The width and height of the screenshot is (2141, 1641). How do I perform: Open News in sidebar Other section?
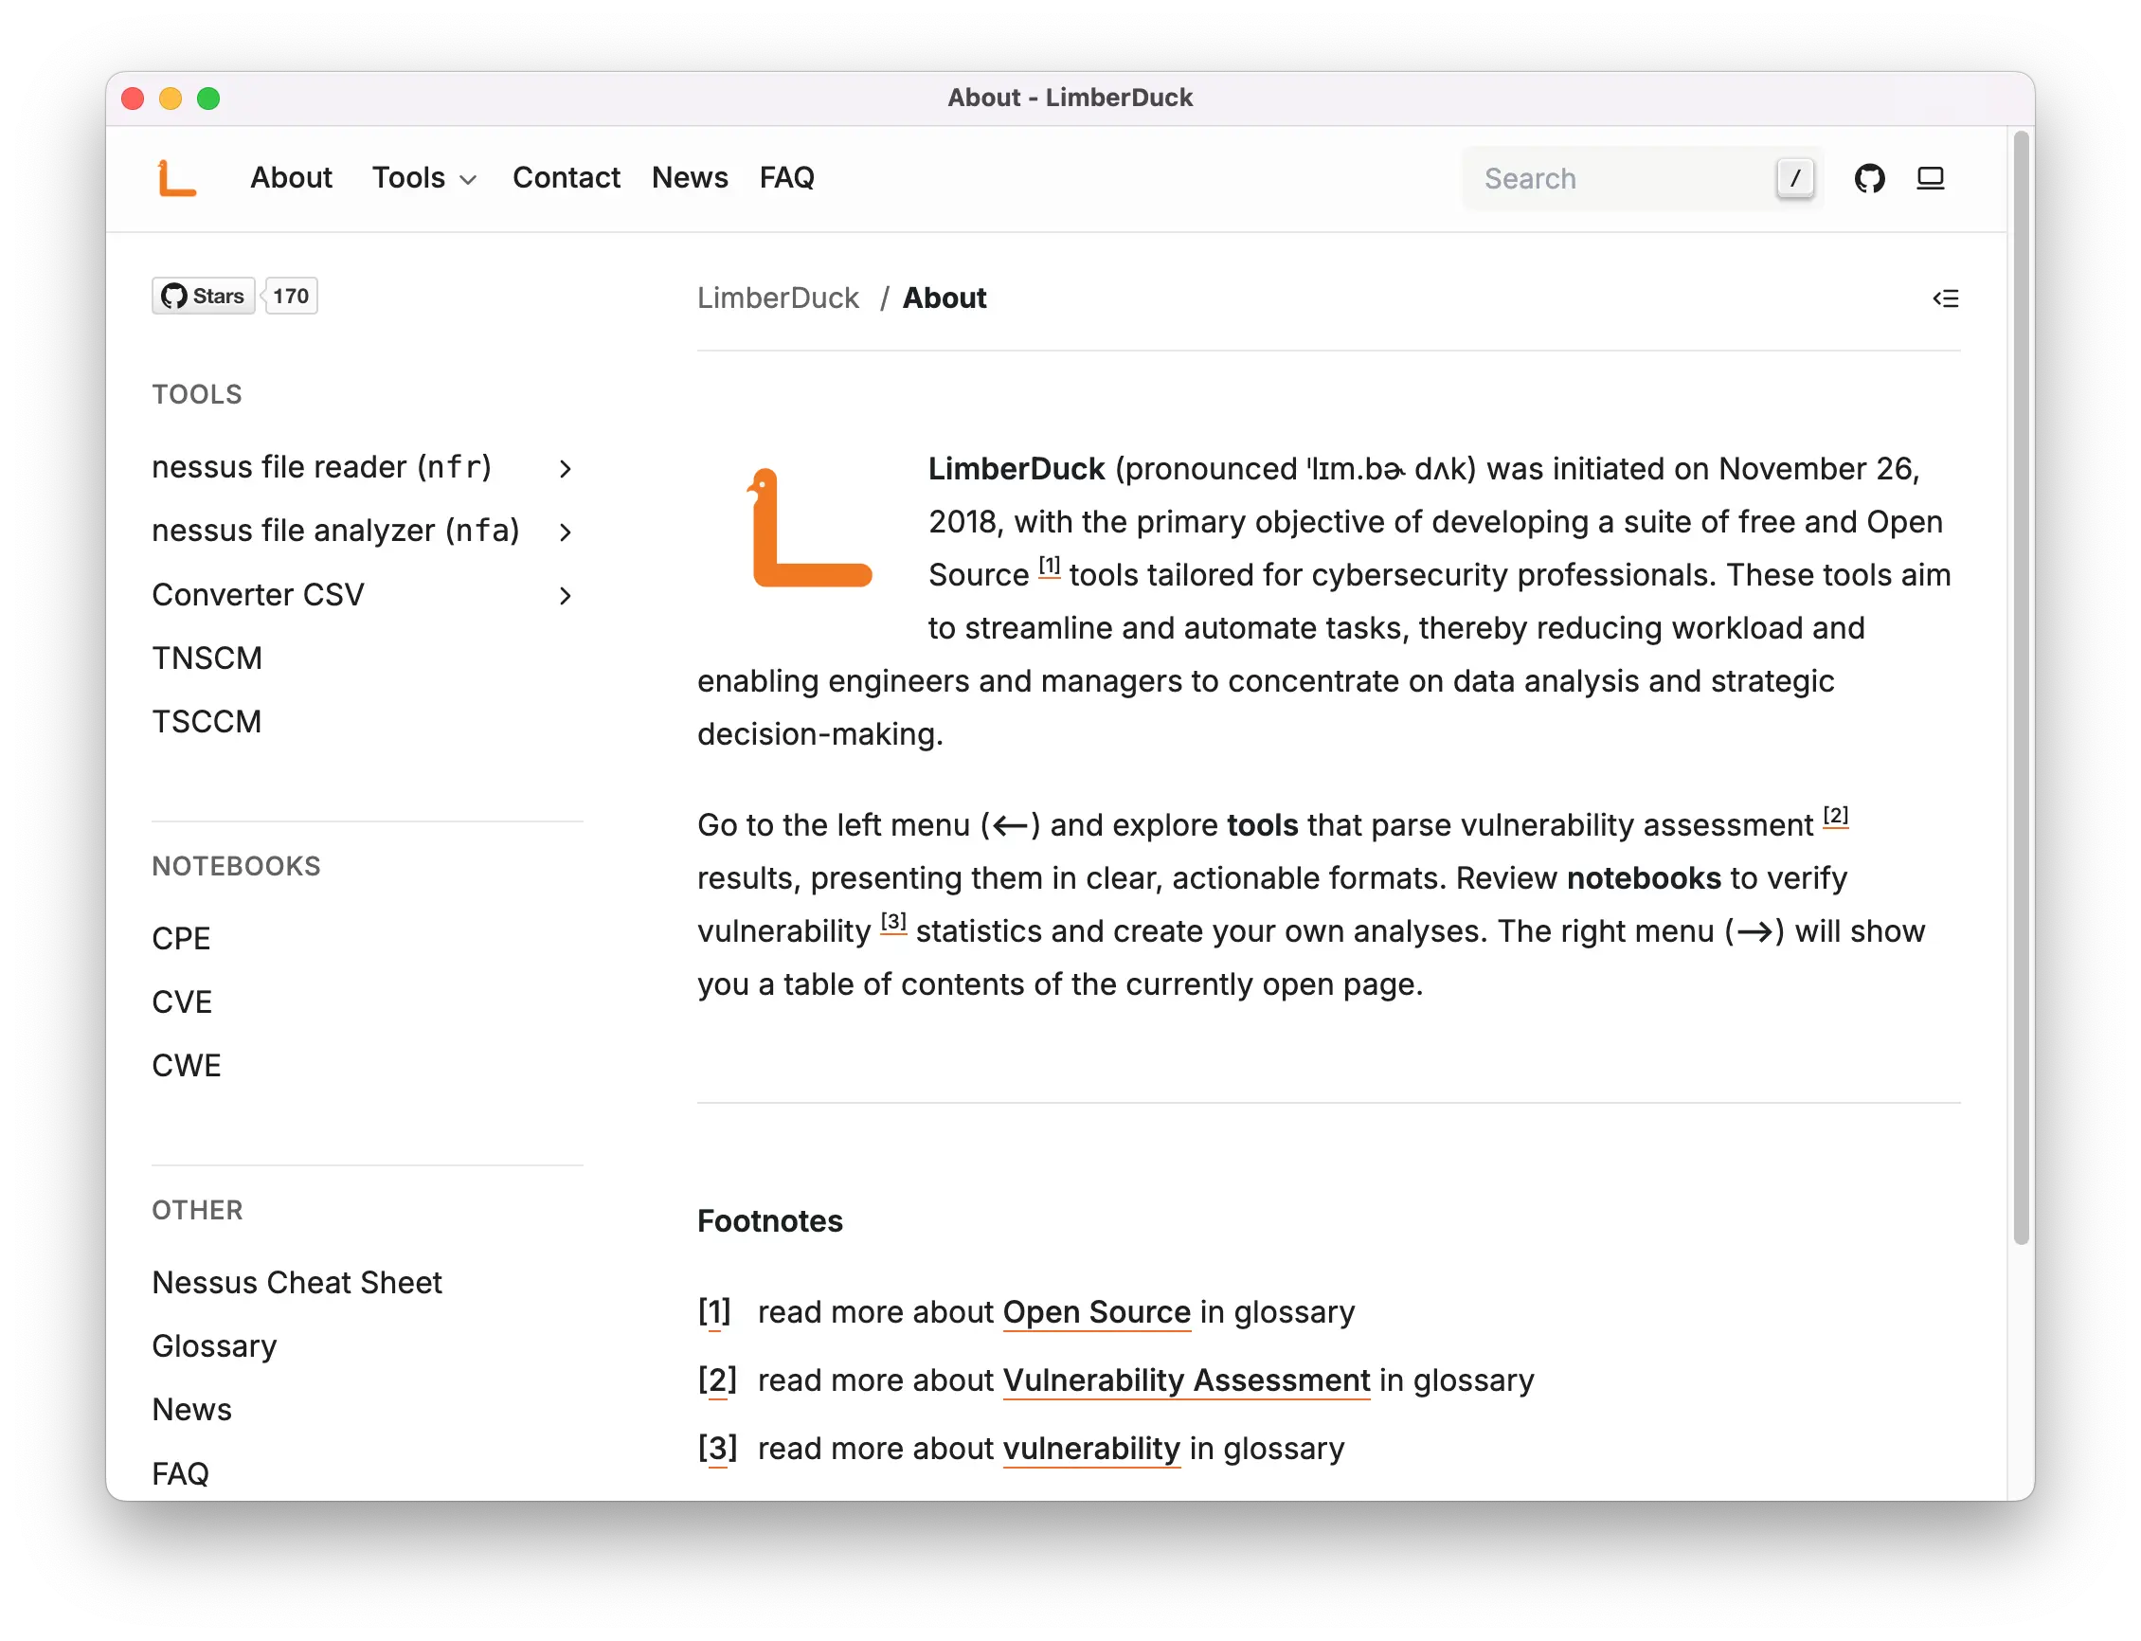pyautogui.click(x=191, y=1410)
